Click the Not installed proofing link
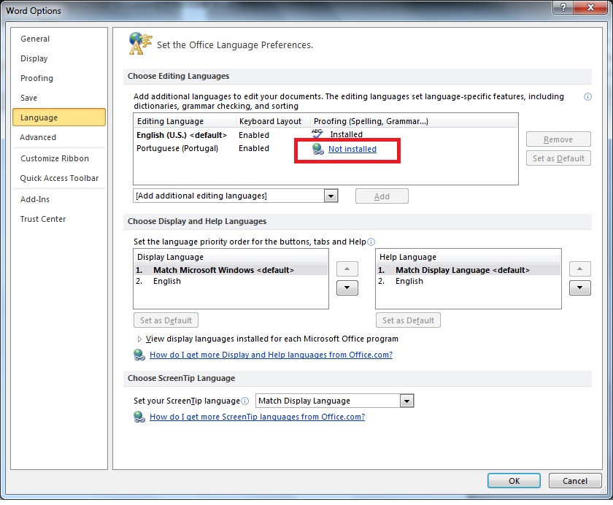The image size is (613, 505). pos(352,149)
